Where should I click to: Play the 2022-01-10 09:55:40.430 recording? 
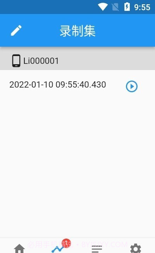(131, 86)
